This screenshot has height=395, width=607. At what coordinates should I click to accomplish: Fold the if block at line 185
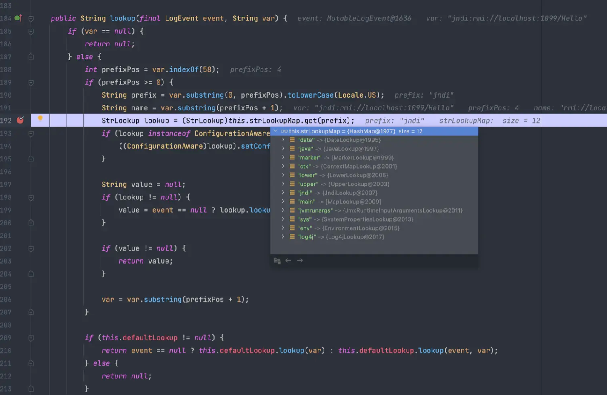click(31, 31)
